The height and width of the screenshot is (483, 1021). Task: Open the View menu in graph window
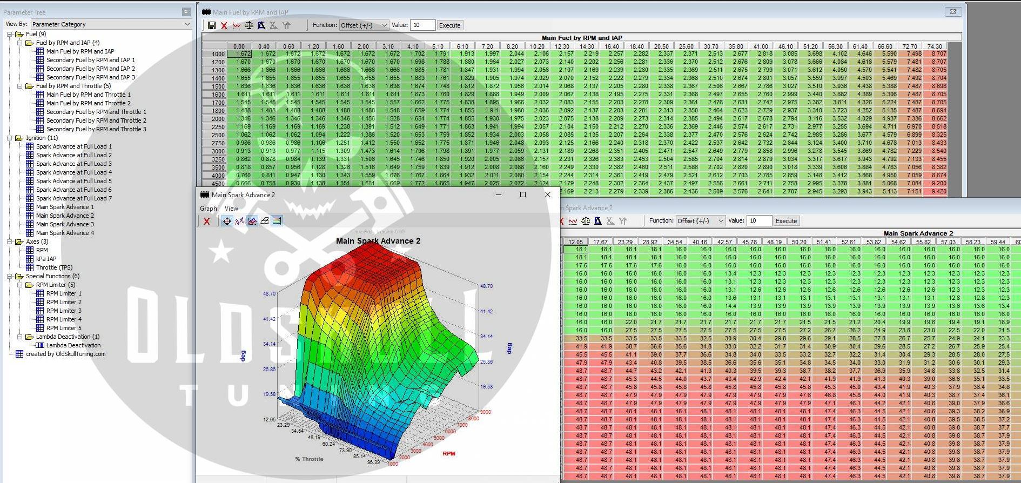(231, 209)
